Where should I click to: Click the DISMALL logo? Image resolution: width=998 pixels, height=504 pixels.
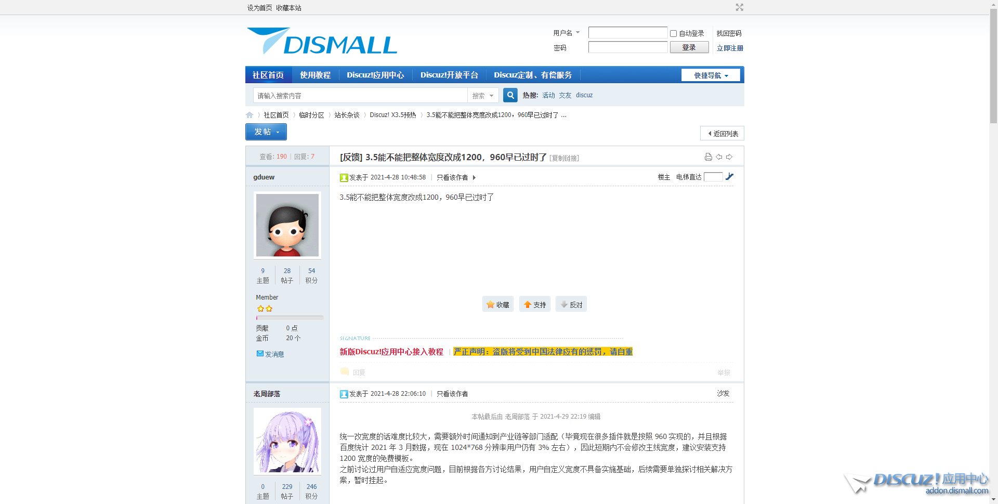[322, 41]
